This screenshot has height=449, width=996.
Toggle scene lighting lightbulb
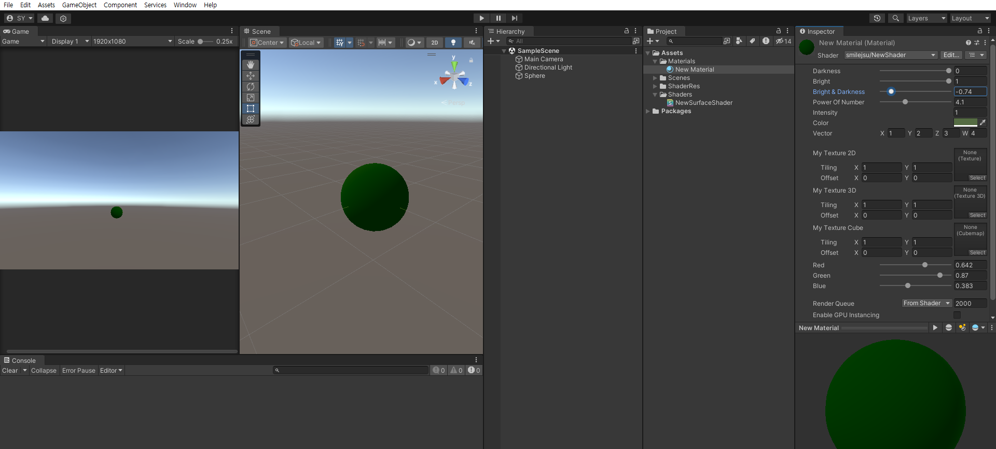coord(453,43)
